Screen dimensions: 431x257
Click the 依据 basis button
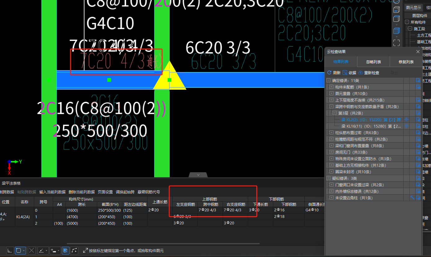coord(349,73)
